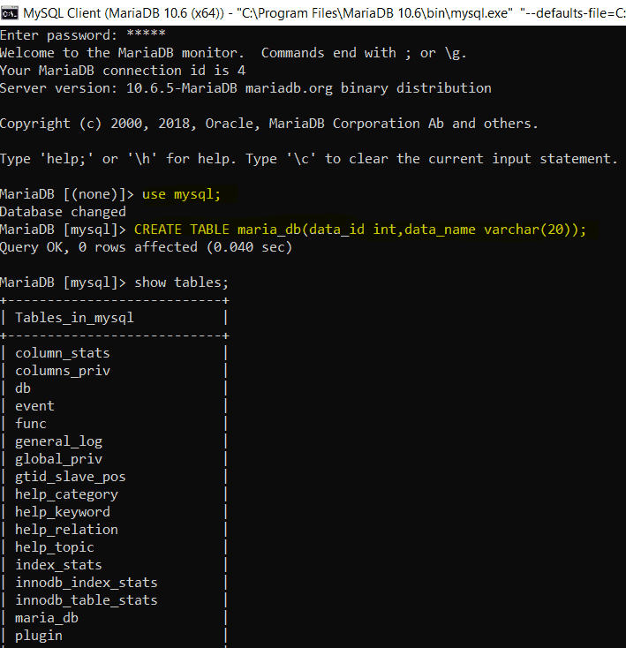Select the CREATE TABLE maria_db command line
626x648 pixels.
pyautogui.click(x=360, y=230)
